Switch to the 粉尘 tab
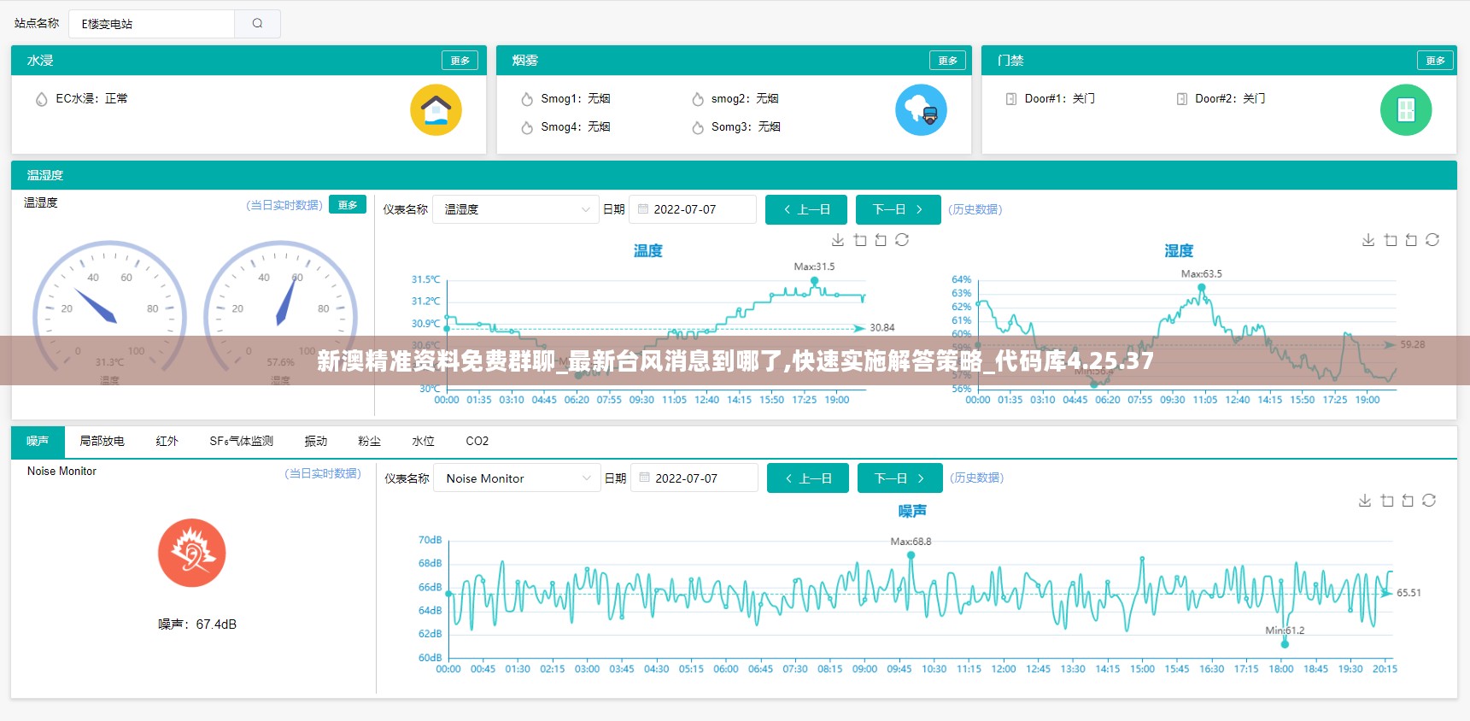Screen dimensions: 1470x721 point(370,441)
